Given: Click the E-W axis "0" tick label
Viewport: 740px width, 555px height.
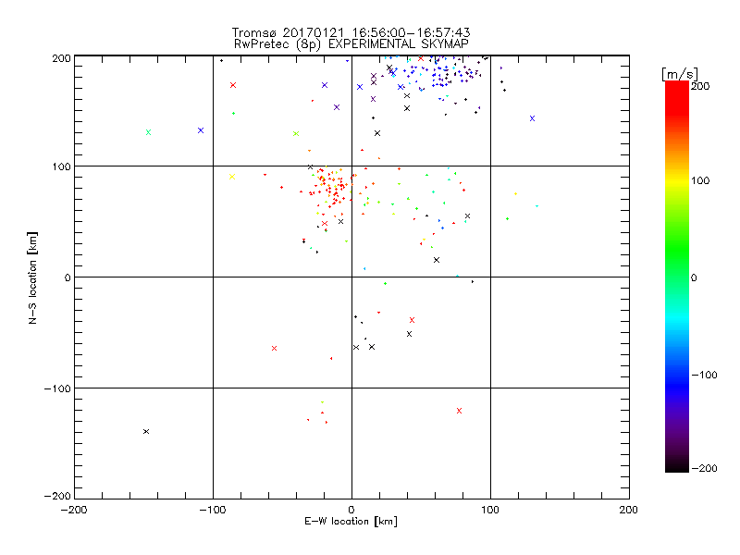Looking at the screenshot, I should 351,510.
